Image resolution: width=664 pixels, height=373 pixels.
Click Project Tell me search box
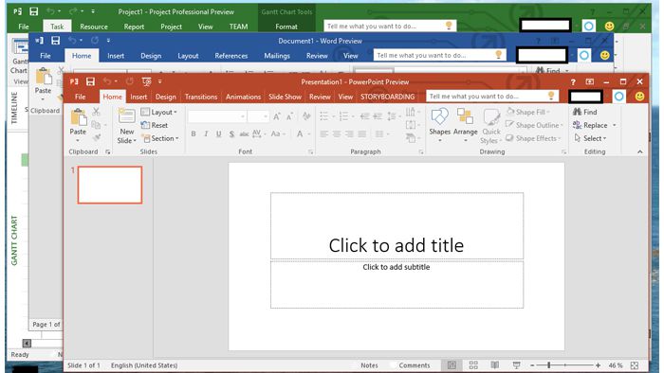click(x=390, y=27)
